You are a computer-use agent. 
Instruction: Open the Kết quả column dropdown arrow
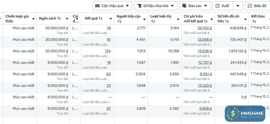click(x=111, y=19)
